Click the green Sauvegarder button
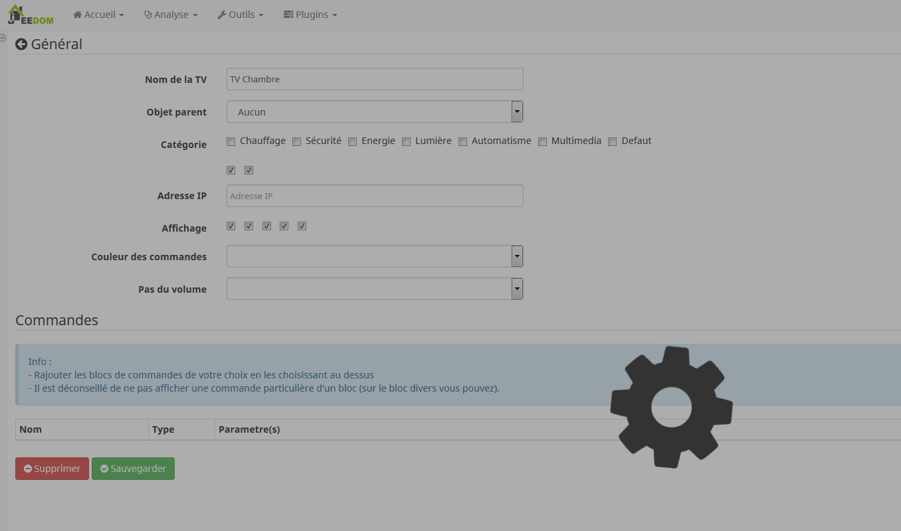Image resolution: width=901 pixels, height=531 pixels. [x=133, y=469]
